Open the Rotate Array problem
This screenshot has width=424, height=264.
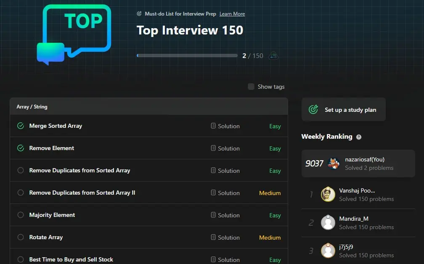click(46, 237)
